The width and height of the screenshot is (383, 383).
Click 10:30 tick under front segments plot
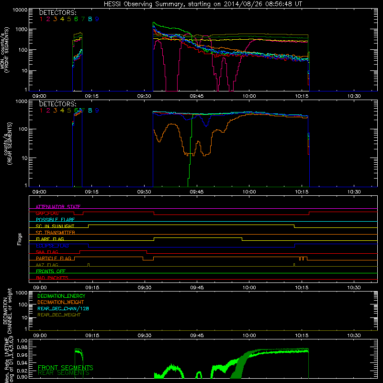[x=354, y=96]
